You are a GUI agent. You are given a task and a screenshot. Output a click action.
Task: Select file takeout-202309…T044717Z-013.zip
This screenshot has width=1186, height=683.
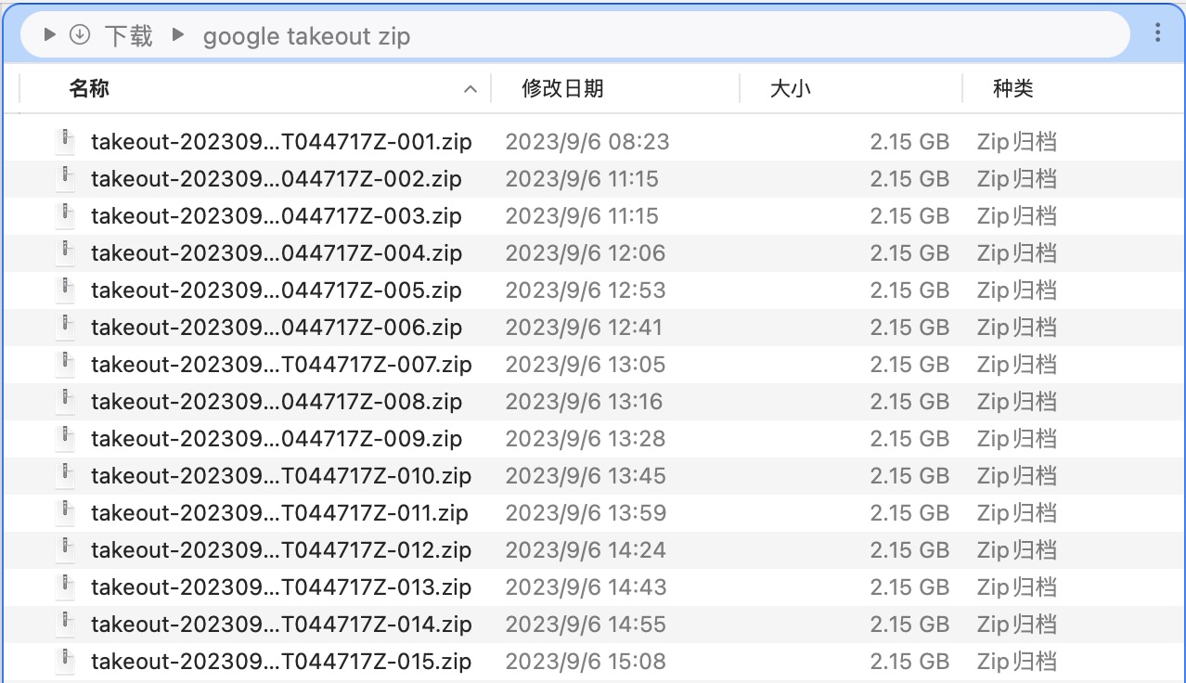(x=281, y=587)
